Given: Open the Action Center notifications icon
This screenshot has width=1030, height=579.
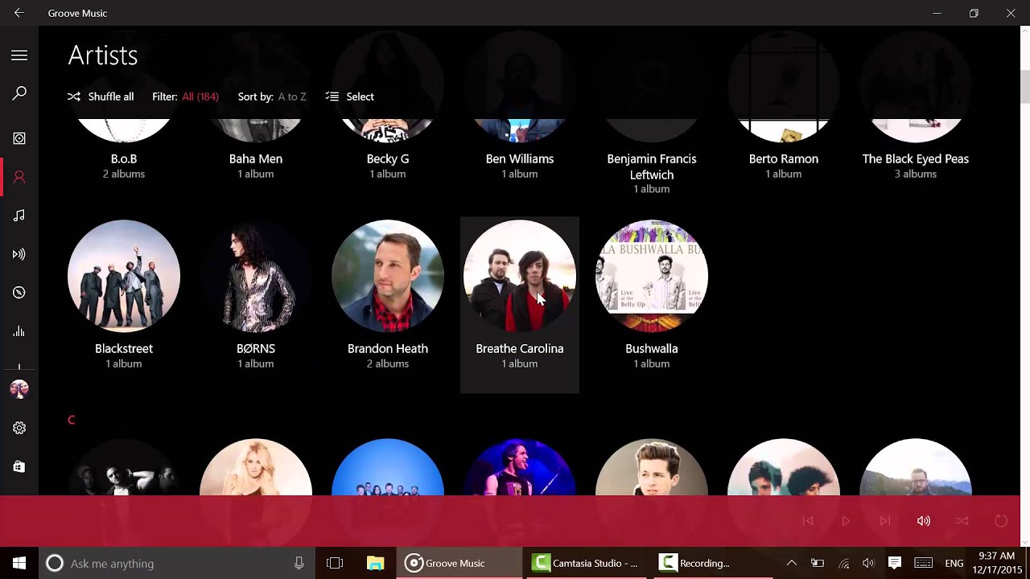Looking at the screenshot, I should point(895,563).
